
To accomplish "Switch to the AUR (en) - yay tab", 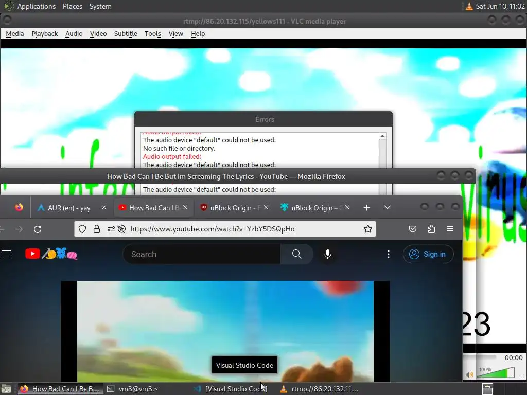I will click(x=69, y=208).
